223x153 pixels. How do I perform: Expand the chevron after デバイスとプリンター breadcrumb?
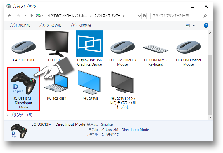tap(124, 16)
